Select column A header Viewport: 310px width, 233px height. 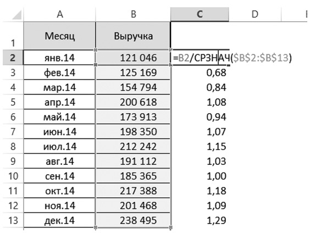coord(59,14)
